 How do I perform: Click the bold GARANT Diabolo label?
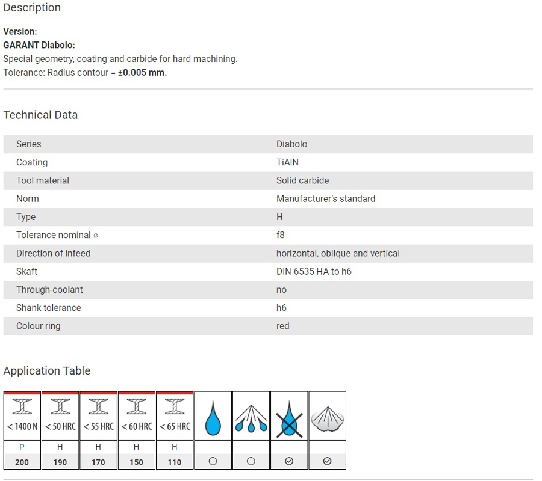[x=39, y=45]
